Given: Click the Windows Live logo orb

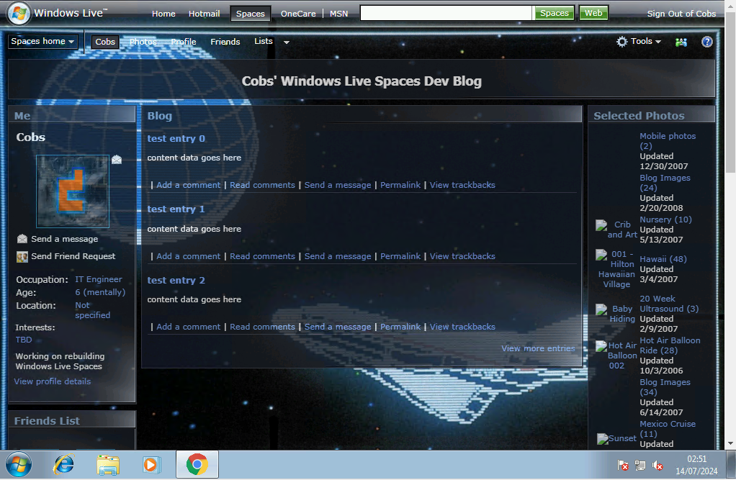Looking at the screenshot, I should tap(18, 13).
